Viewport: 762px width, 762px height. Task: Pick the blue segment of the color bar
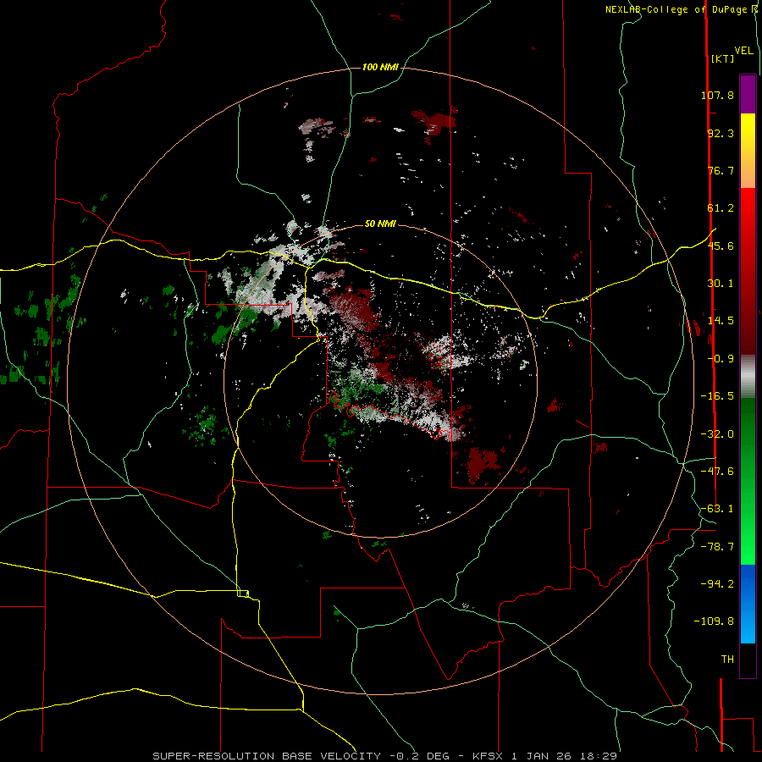[x=748, y=604]
